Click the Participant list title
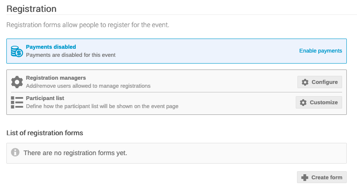Viewport: 357px width, 192px height. (x=45, y=98)
